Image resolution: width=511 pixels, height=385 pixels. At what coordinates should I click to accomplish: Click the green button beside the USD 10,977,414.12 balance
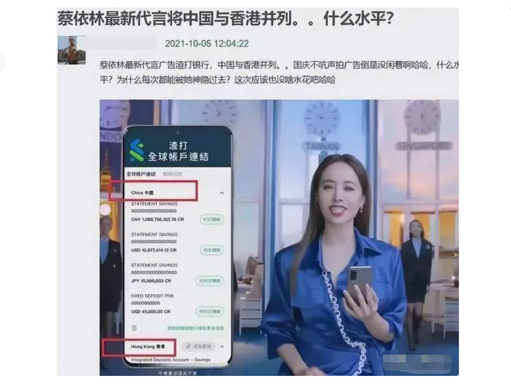click(212, 250)
